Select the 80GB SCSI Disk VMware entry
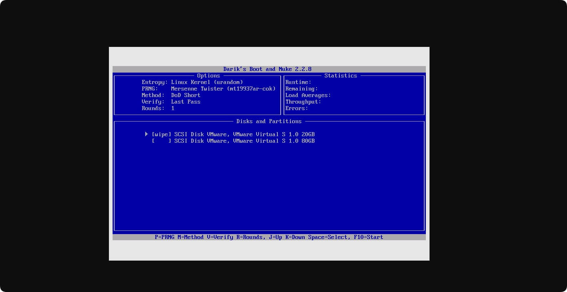Image resolution: width=567 pixels, height=292 pixels. coord(244,141)
